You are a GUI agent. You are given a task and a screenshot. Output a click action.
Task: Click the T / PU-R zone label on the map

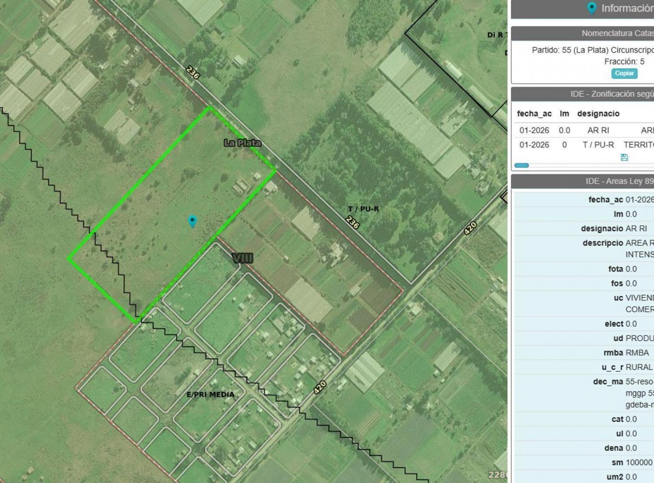point(363,209)
